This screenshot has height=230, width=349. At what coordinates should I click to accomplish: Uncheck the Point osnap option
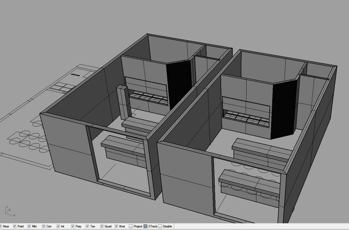(15, 226)
